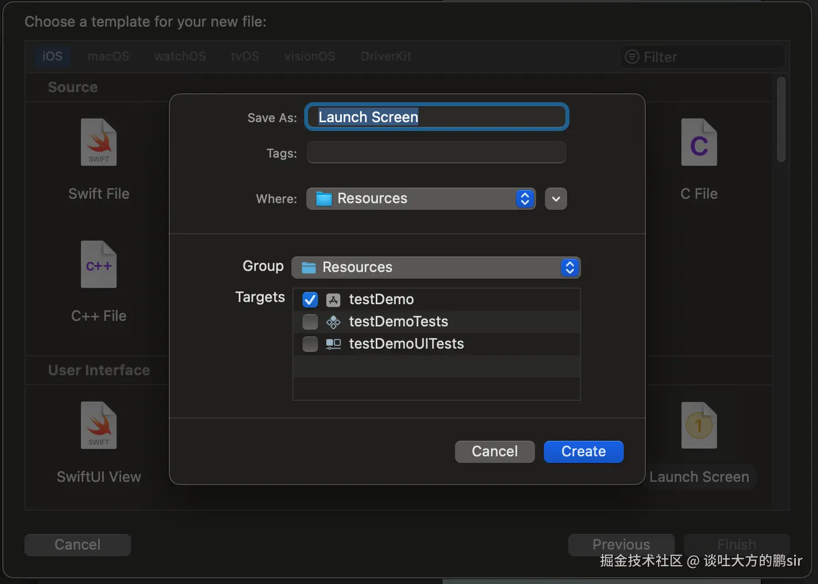Switch to the DriverKit platform tab

click(386, 56)
